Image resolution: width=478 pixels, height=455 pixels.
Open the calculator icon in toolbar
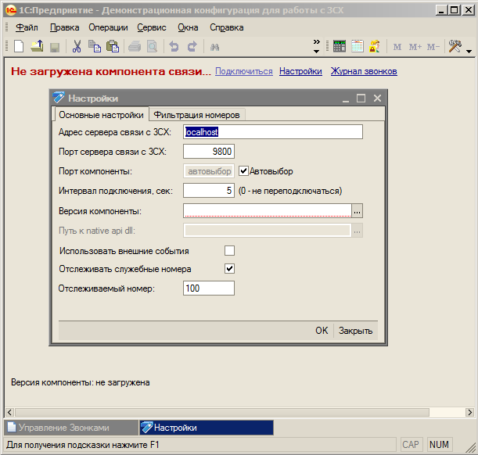point(340,47)
